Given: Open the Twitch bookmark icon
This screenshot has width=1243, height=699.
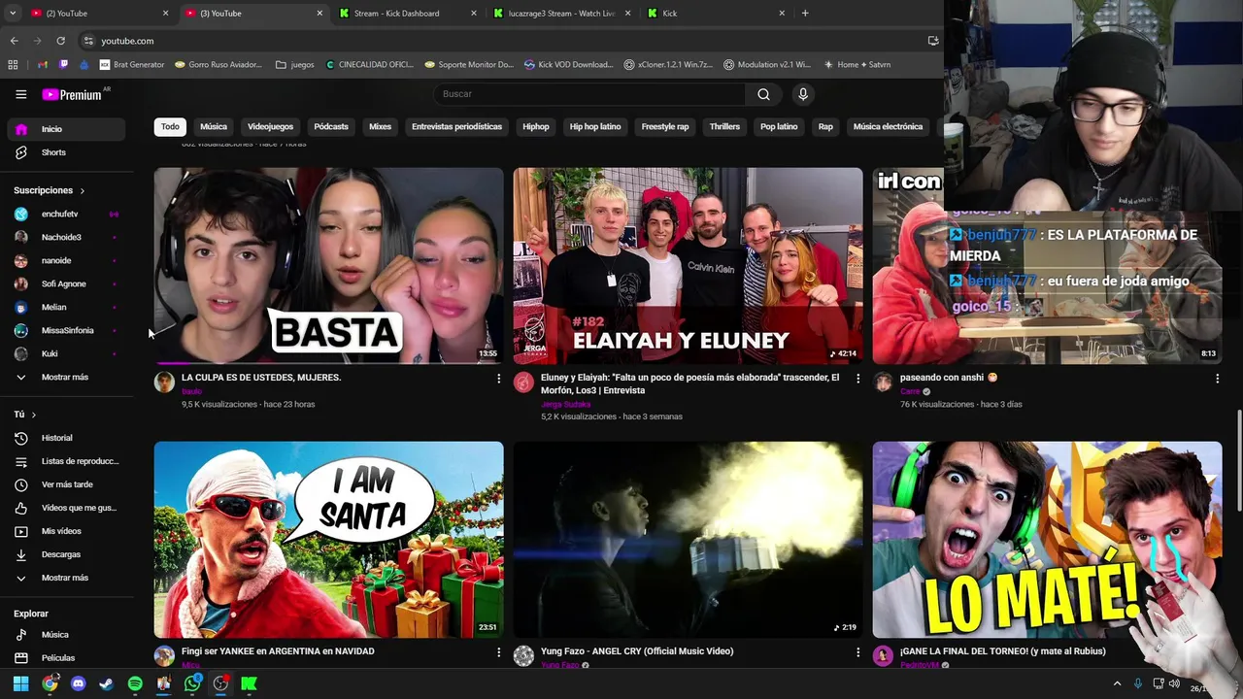Looking at the screenshot, I should click(63, 65).
